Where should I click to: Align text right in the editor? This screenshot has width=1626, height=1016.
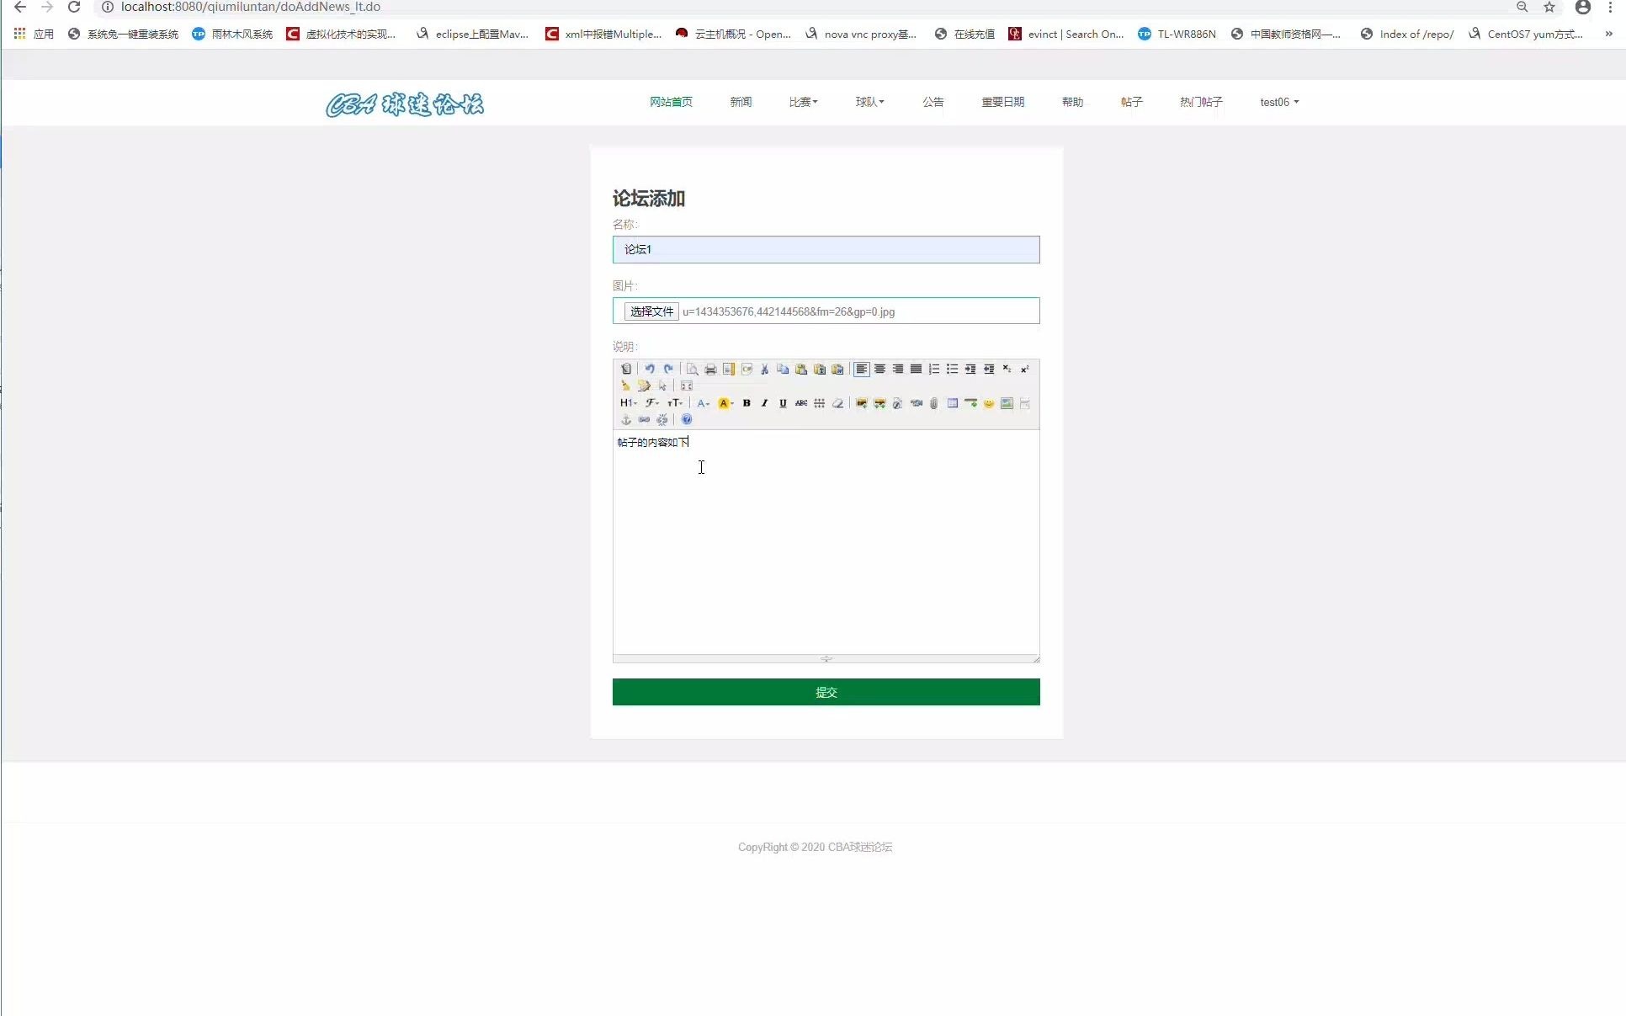898,369
